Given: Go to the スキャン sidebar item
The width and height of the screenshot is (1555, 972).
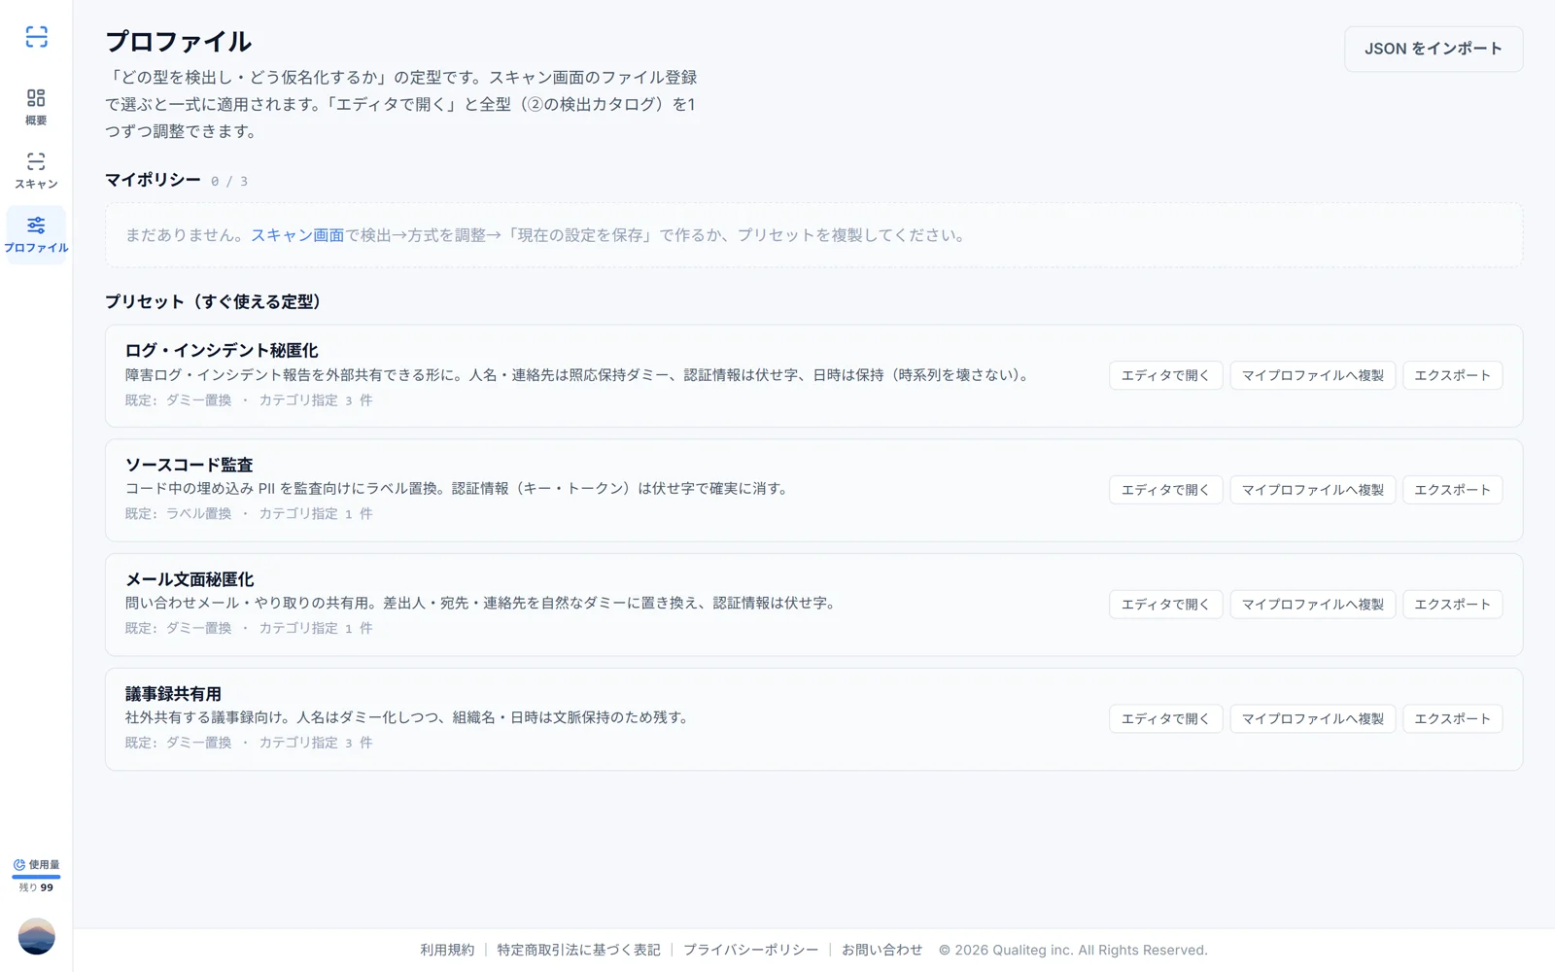Looking at the screenshot, I should click(36, 171).
